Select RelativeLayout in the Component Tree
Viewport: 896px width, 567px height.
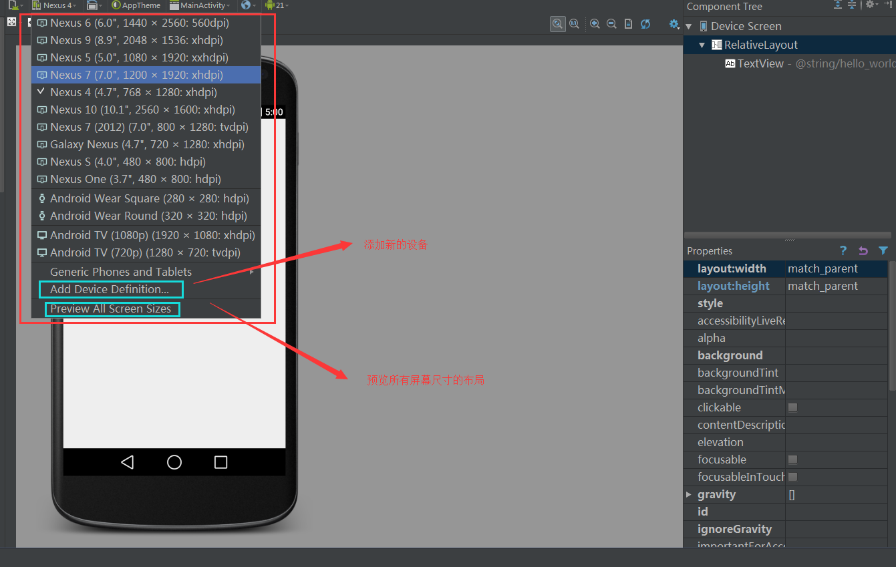point(761,45)
